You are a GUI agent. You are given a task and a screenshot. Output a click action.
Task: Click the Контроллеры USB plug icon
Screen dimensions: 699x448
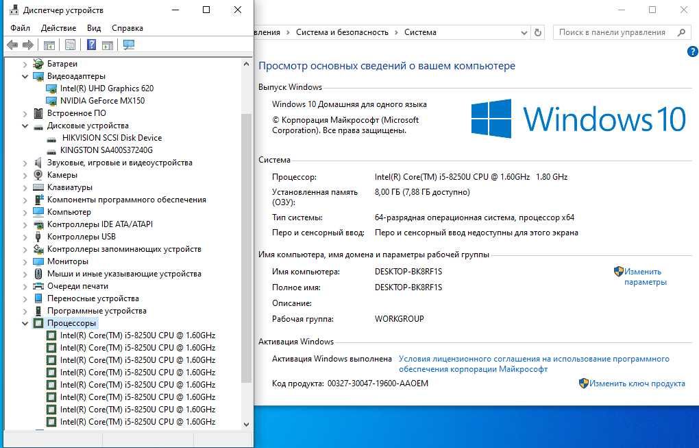[38, 237]
